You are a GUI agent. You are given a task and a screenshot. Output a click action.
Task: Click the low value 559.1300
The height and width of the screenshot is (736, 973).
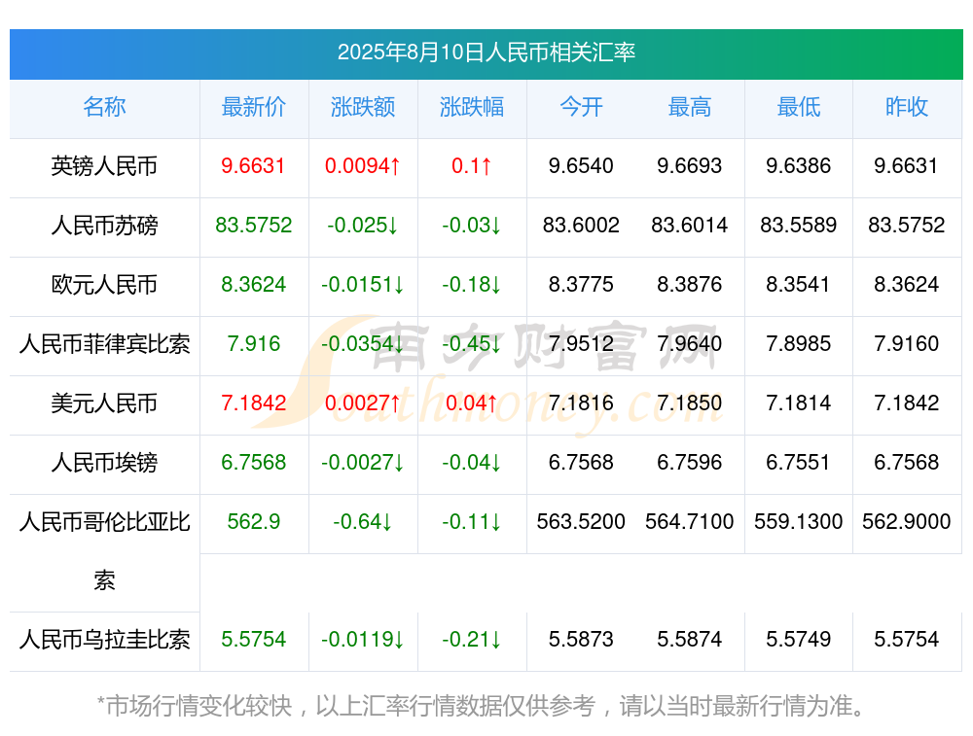798,521
